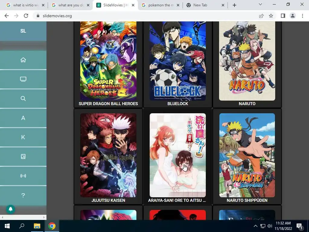Click 'ARAIYA-SAN! ORE TO AITSU ...' title

coord(177,200)
